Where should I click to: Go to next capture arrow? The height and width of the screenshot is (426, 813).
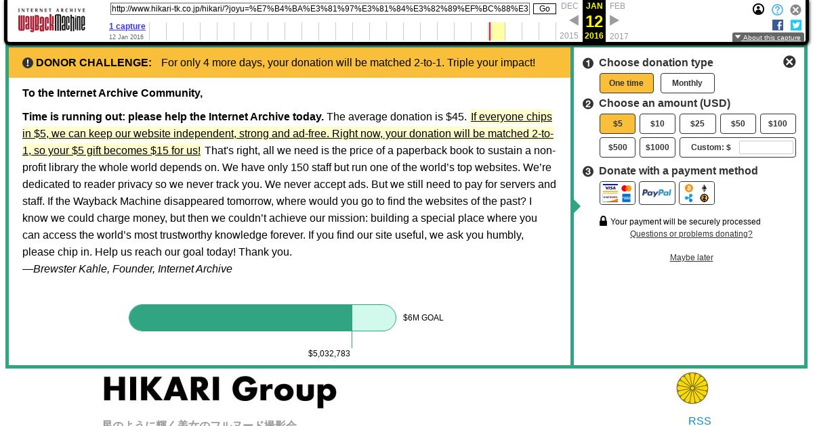click(x=614, y=20)
